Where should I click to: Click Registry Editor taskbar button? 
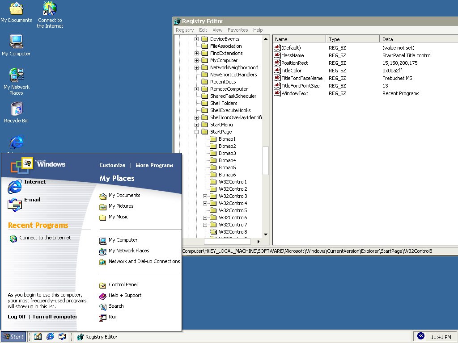point(97,337)
